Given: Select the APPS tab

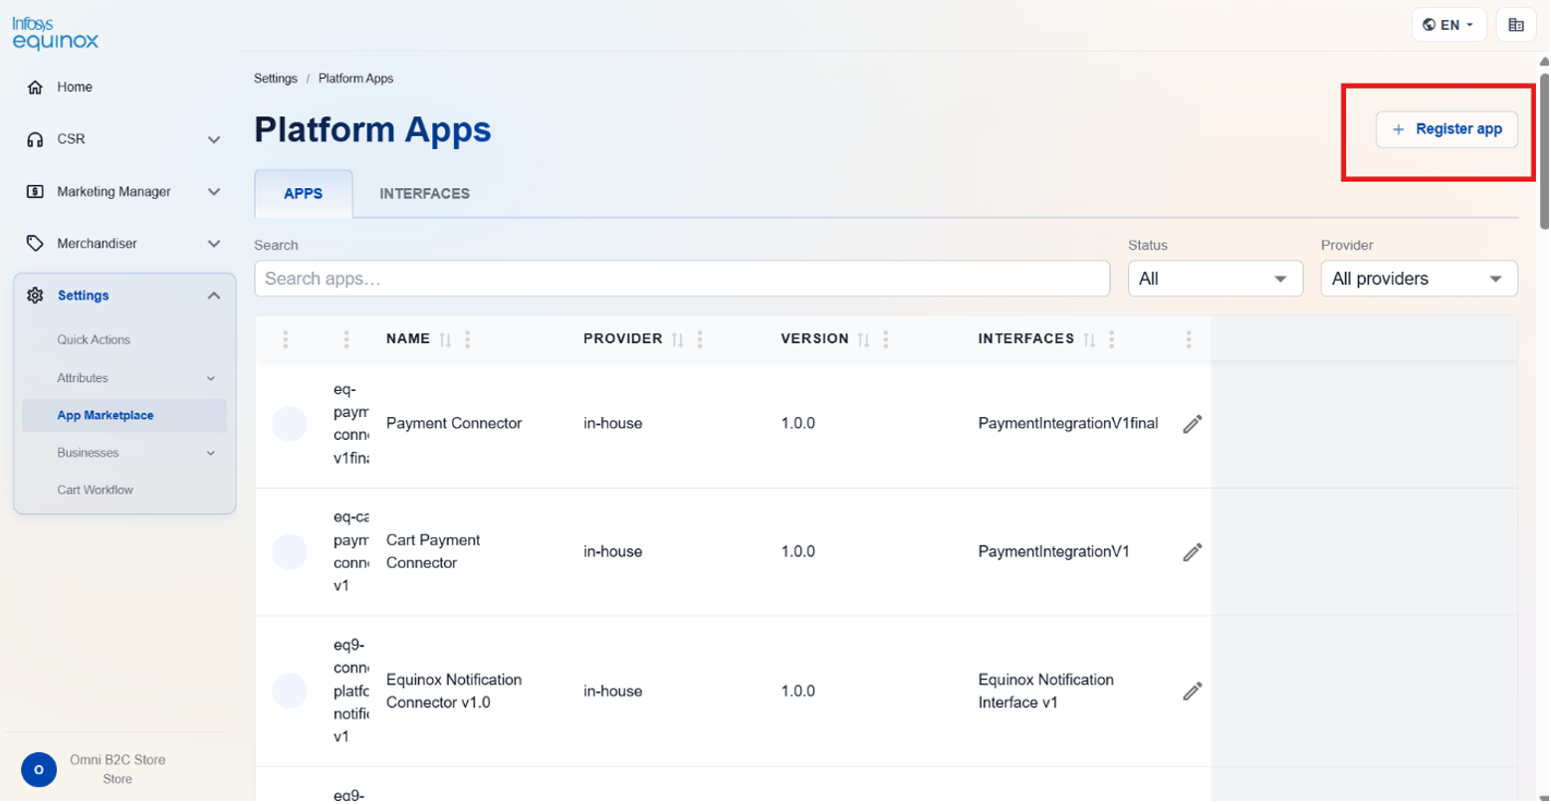Looking at the screenshot, I should [304, 194].
